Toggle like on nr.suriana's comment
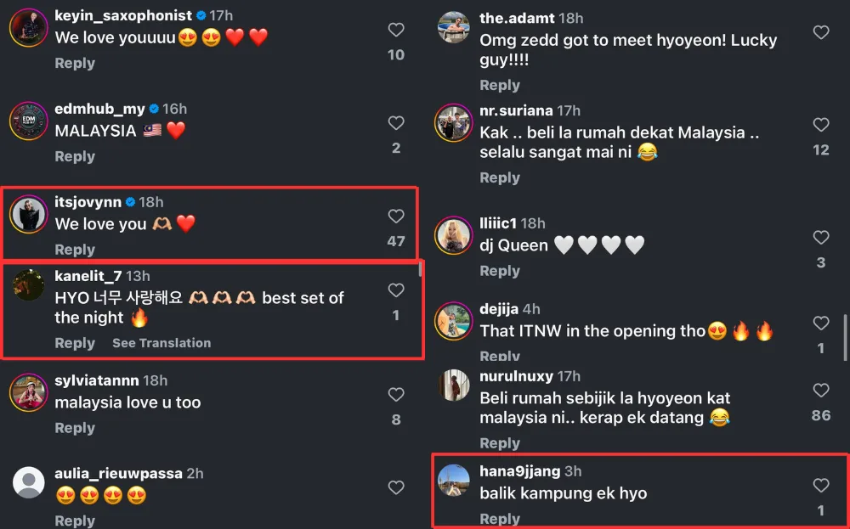 (821, 125)
